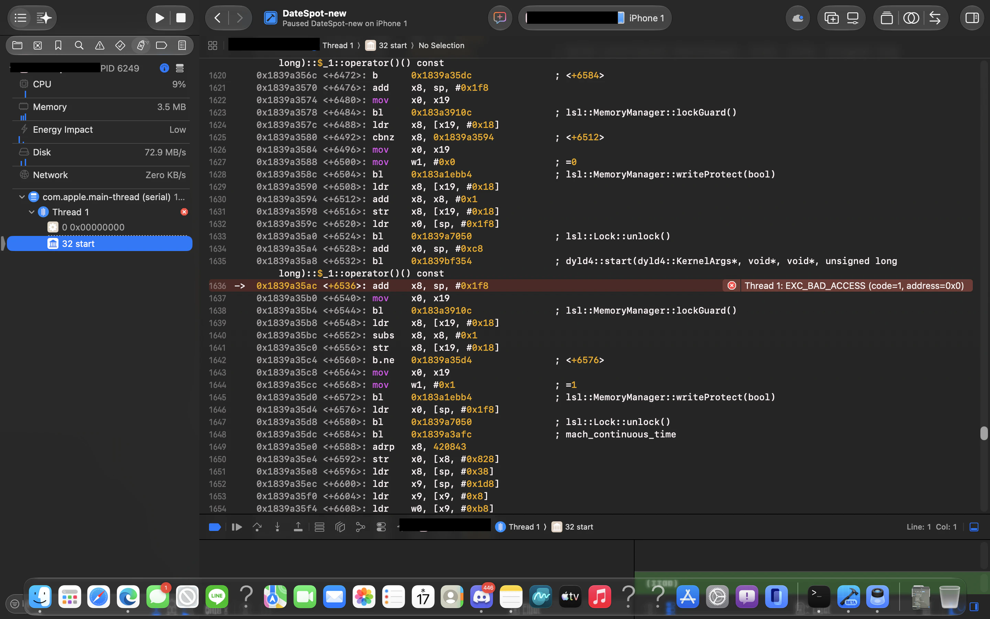Open the Library plus button

pos(831,18)
